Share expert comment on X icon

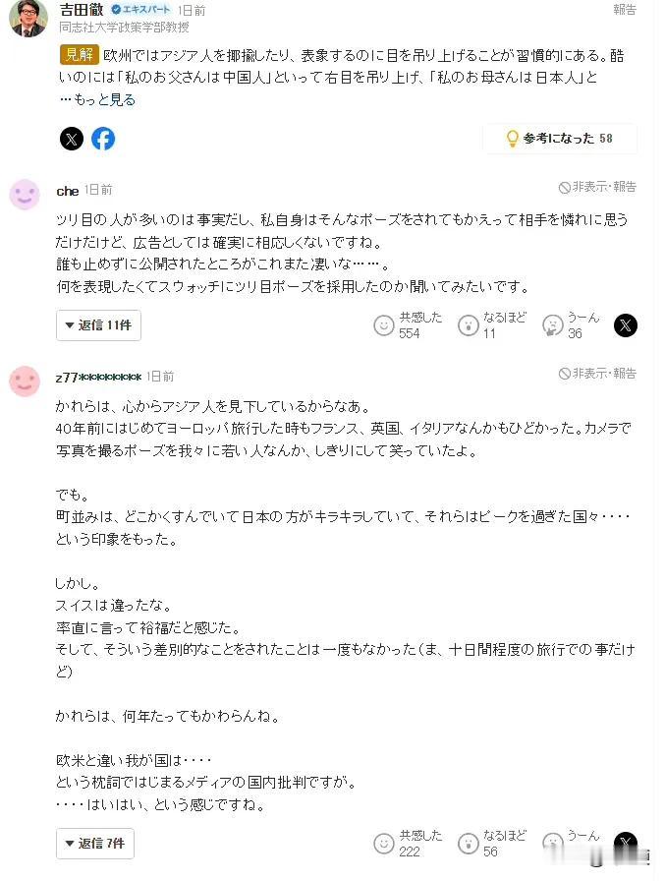[x=72, y=139]
